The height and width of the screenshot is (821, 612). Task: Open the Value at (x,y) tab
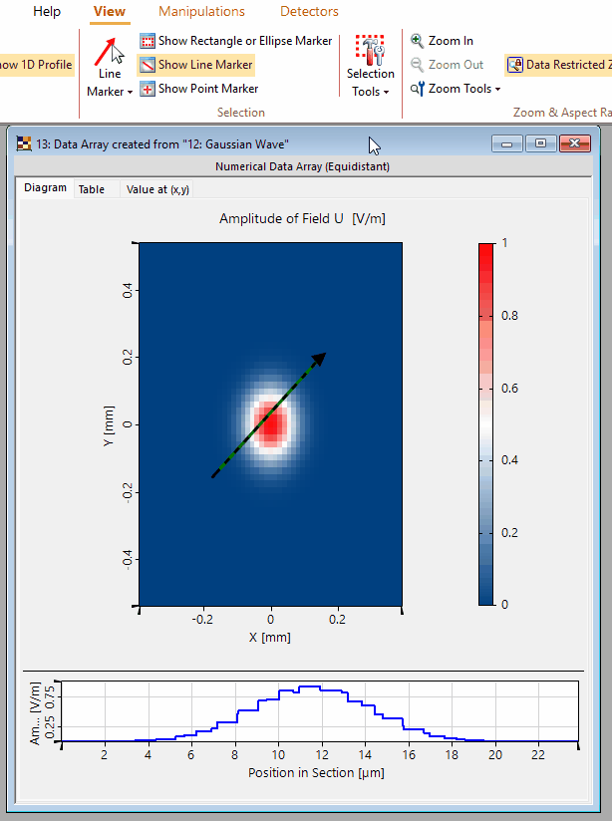click(157, 189)
